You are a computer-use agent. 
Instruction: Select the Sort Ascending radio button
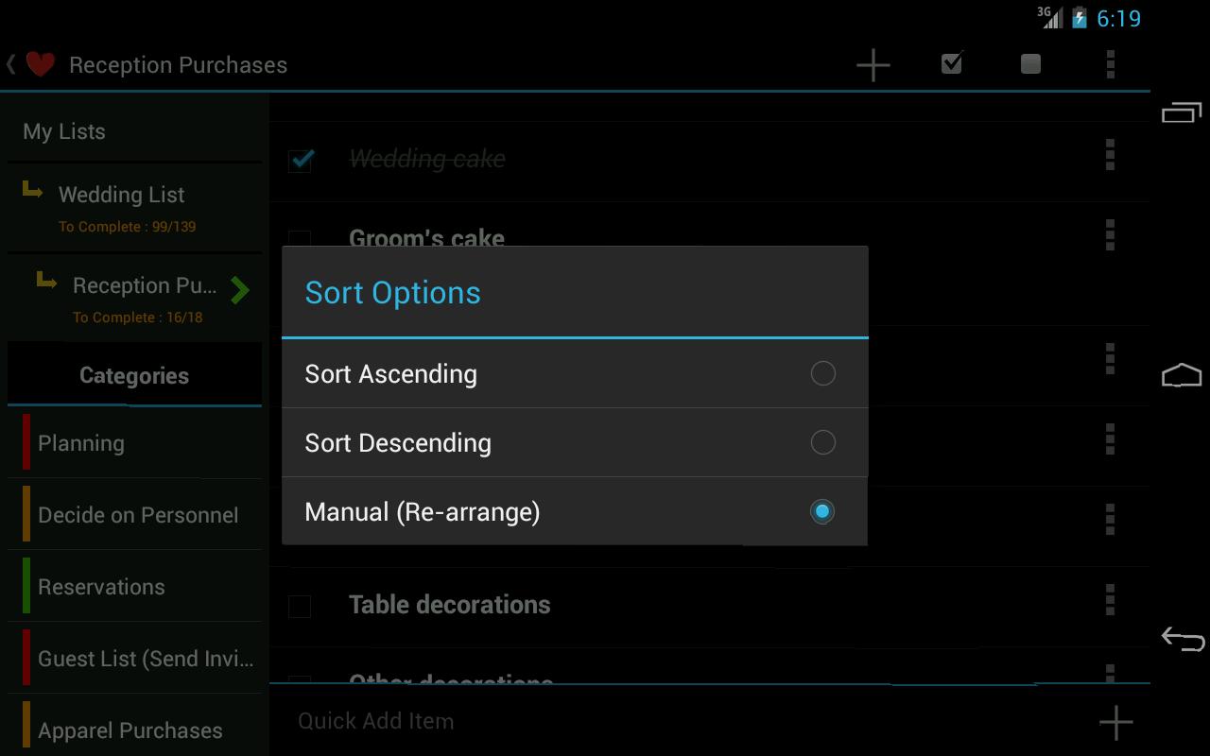click(822, 373)
